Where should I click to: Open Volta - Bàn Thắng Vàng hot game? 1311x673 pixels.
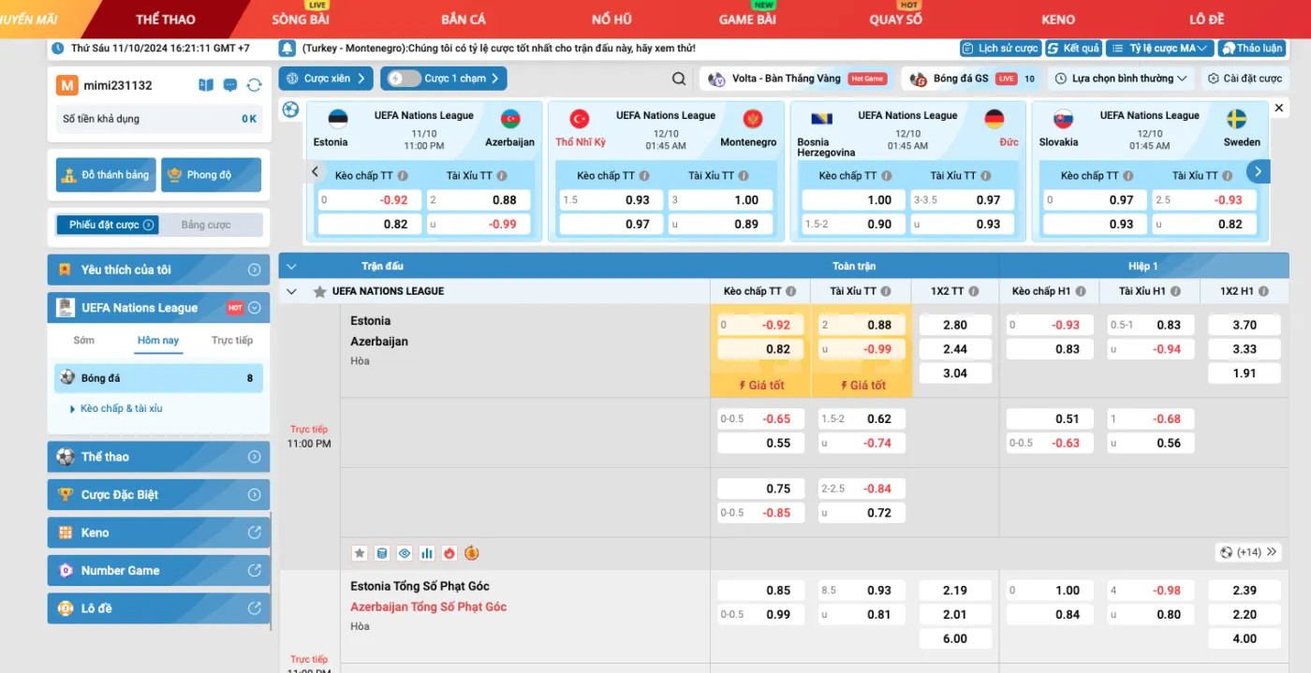pos(797,79)
